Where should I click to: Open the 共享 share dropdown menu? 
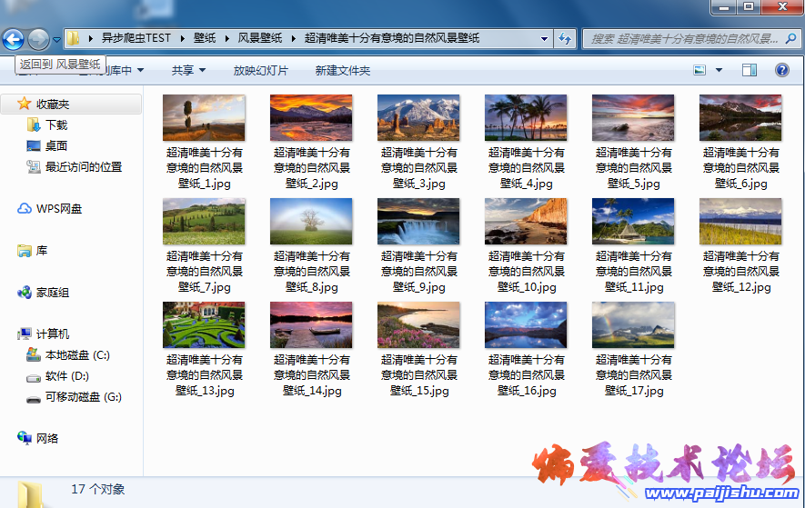188,70
